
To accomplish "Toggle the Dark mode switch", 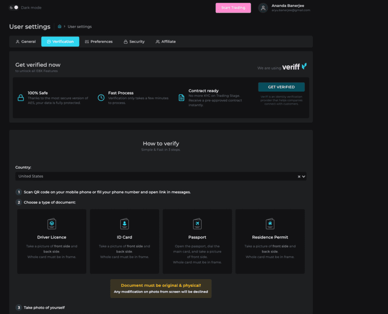I will [x=14, y=8].
